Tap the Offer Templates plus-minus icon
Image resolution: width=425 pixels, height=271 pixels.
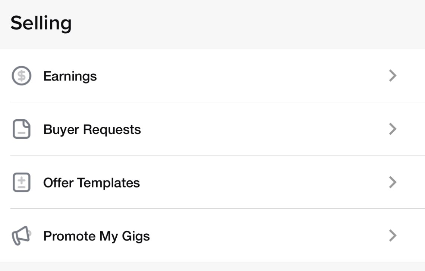click(x=22, y=183)
